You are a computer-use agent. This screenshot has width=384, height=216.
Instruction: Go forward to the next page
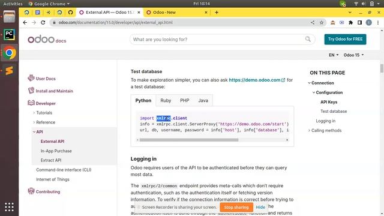pos(34,23)
